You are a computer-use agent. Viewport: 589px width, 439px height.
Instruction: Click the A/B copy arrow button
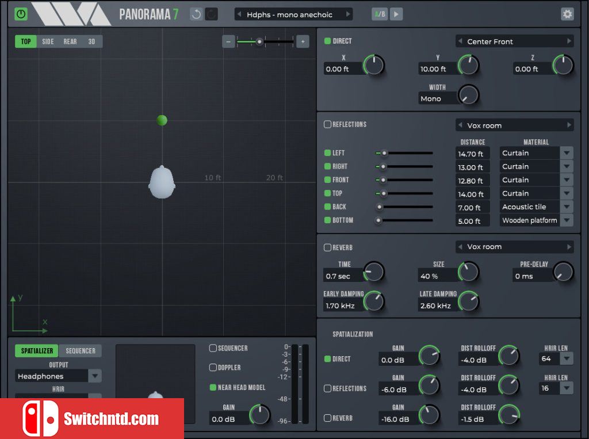[396, 14]
